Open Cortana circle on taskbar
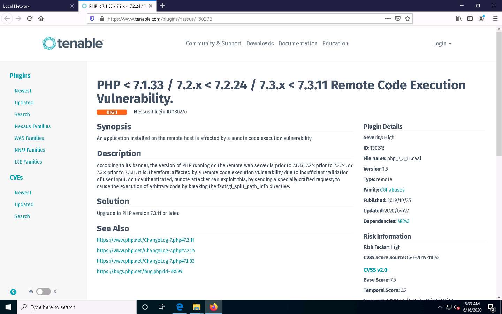502x314 pixels. [145, 307]
